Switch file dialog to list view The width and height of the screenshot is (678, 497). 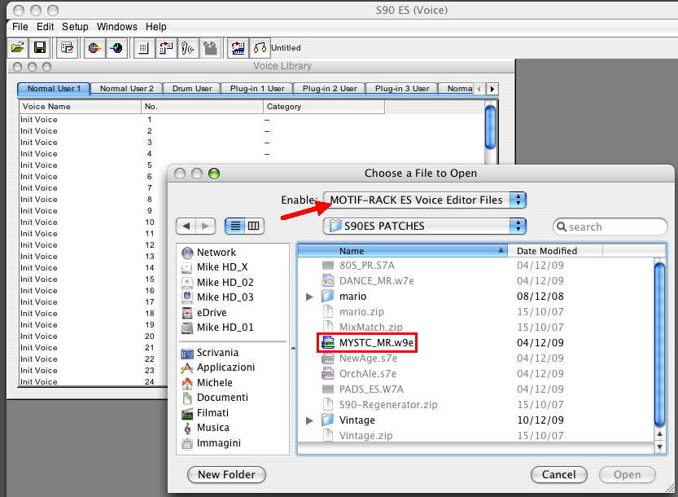click(x=234, y=226)
